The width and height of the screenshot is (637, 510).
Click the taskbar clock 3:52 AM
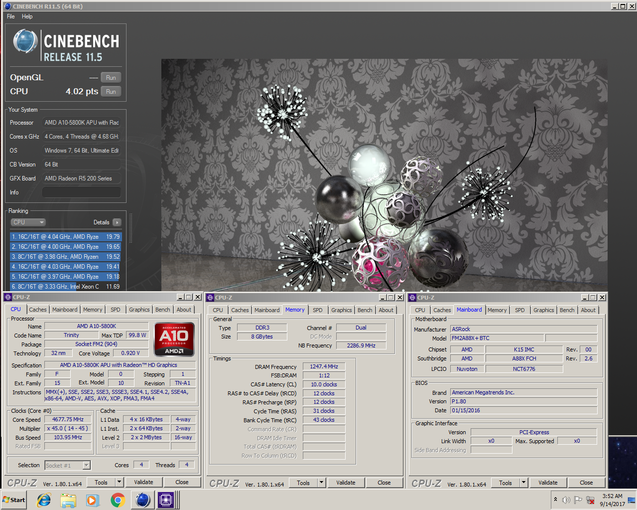[x=612, y=500]
